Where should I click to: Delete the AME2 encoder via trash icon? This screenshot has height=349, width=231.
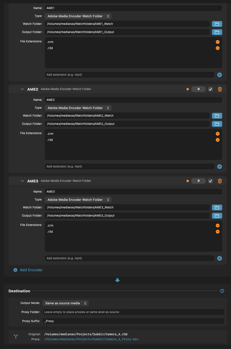pyautogui.click(x=220, y=89)
